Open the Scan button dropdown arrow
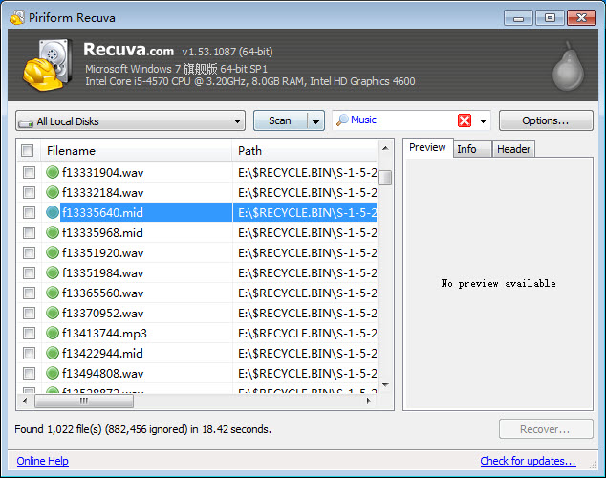The image size is (606, 478). pyautogui.click(x=315, y=121)
